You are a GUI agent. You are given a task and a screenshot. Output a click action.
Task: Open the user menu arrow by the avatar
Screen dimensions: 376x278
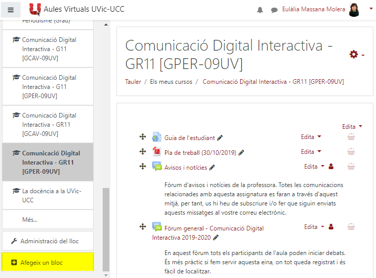[371, 9]
